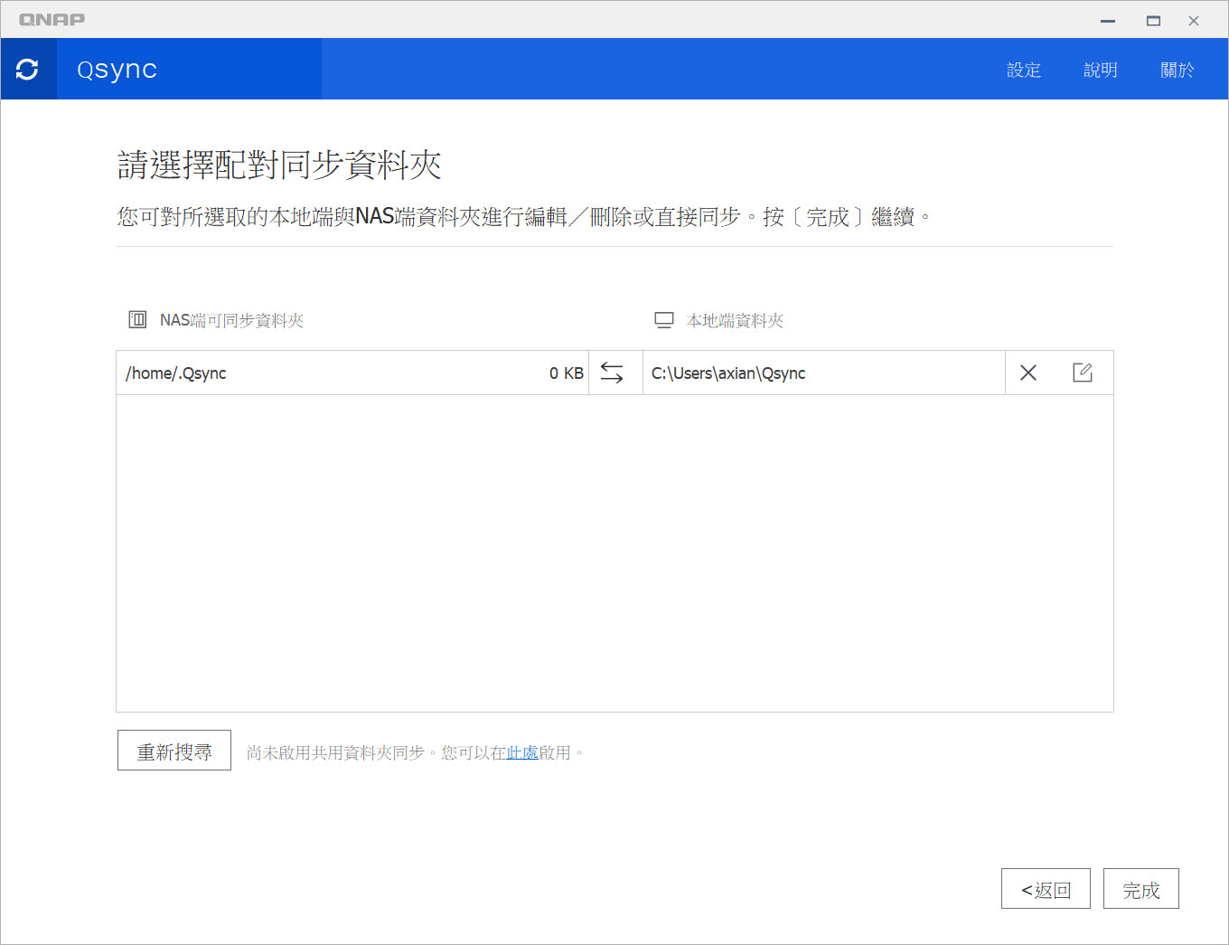Image resolution: width=1229 pixels, height=945 pixels.
Task: Open 設定 from the top bar
Action: tap(1024, 69)
